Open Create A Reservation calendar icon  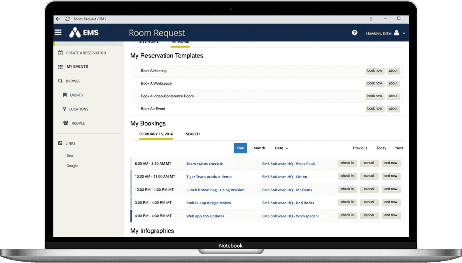coord(60,53)
